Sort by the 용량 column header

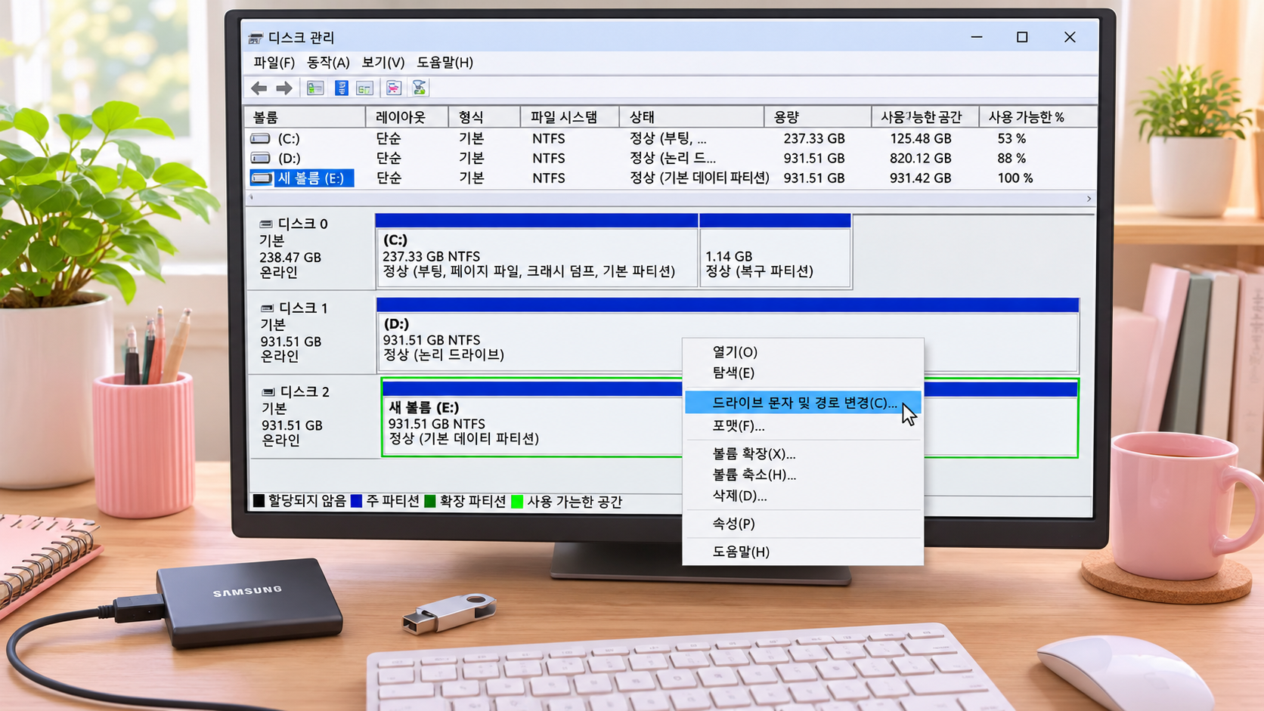(x=817, y=117)
